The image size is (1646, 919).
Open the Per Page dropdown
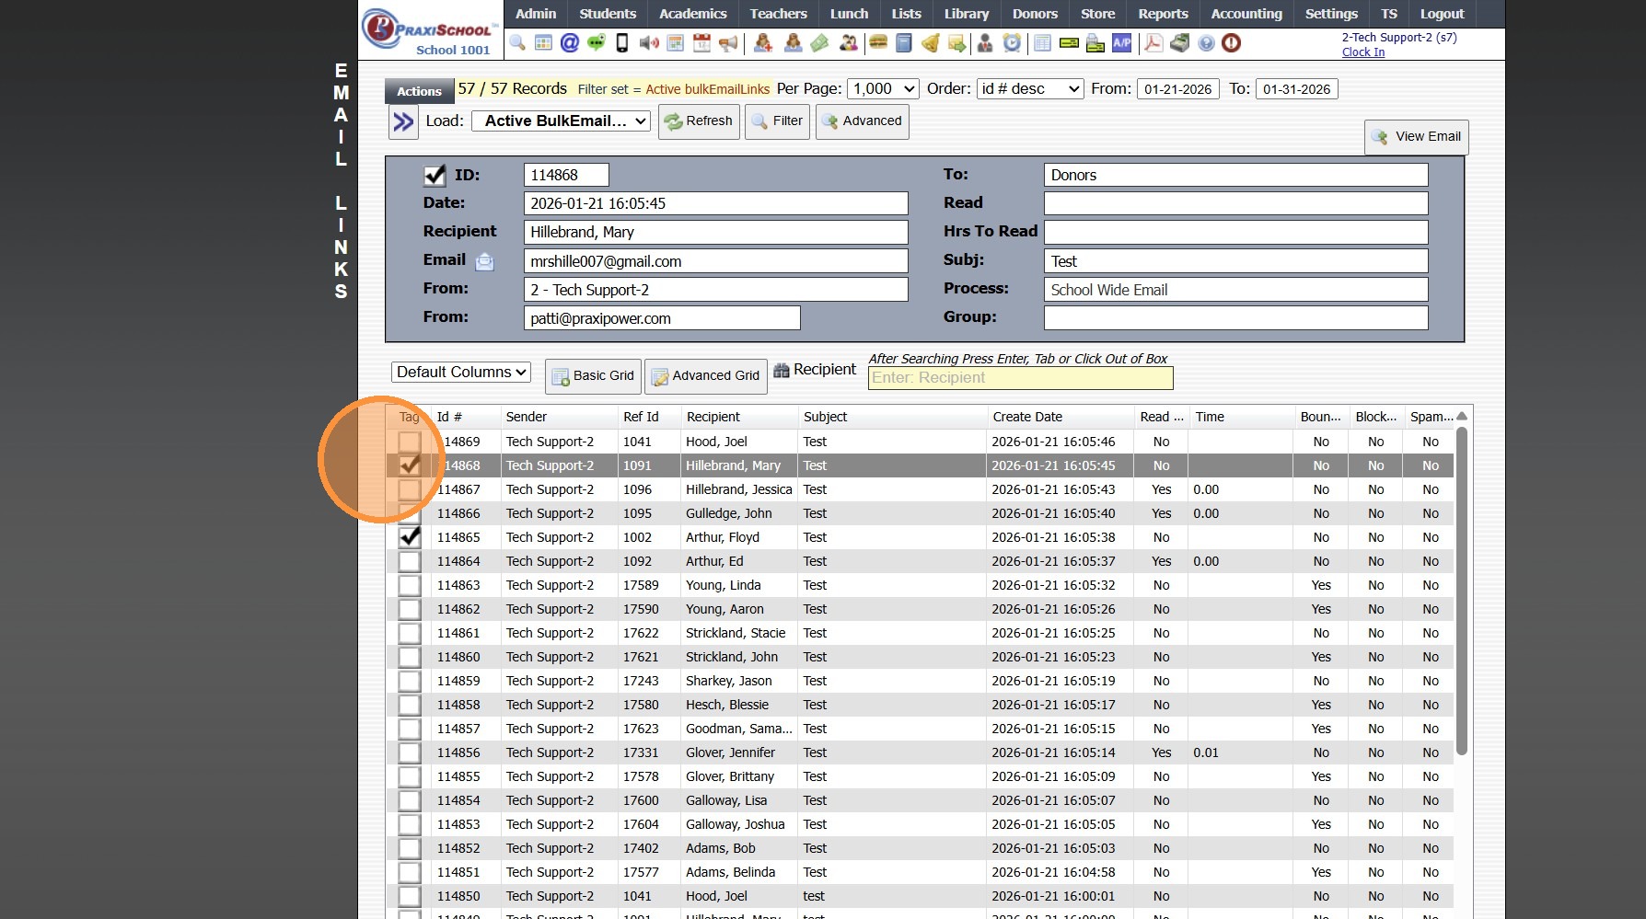(883, 89)
